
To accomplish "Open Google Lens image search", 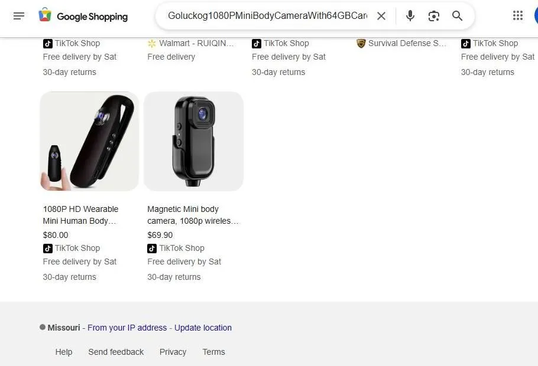I will pyautogui.click(x=433, y=16).
